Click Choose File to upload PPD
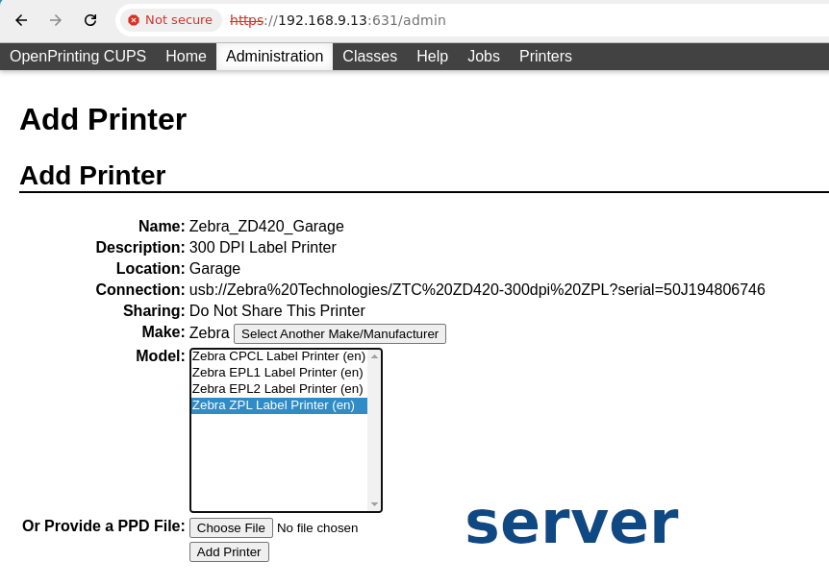The image size is (829, 586). pyautogui.click(x=231, y=527)
